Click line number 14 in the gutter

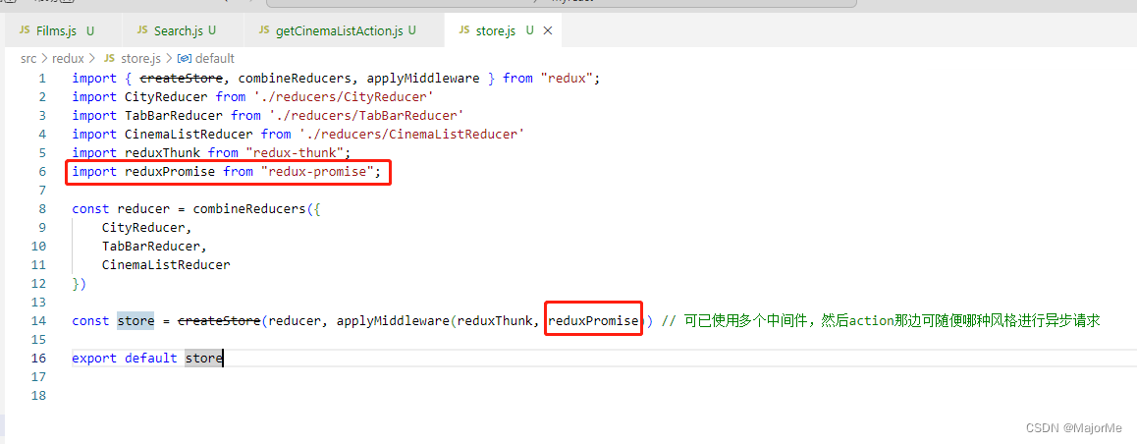(x=38, y=320)
